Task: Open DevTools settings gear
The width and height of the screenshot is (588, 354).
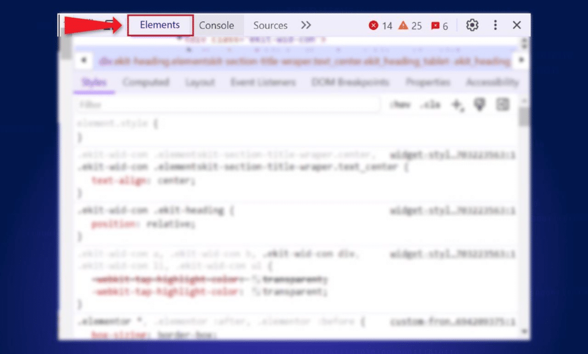Action: click(472, 25)
